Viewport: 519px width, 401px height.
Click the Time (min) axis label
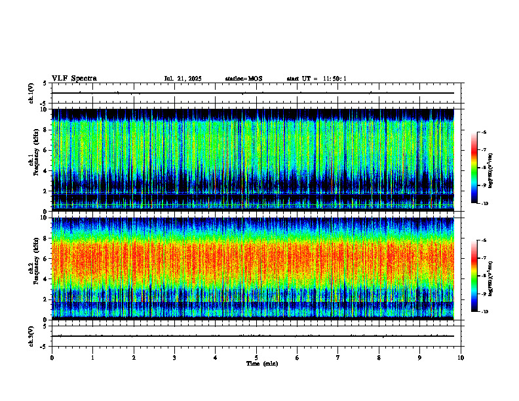tap(262, 364)
